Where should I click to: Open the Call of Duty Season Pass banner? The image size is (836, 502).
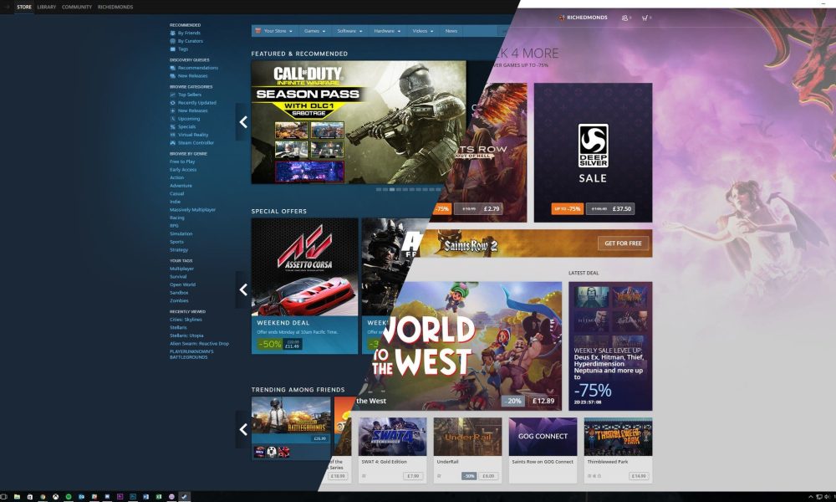[x=359, y=122]
